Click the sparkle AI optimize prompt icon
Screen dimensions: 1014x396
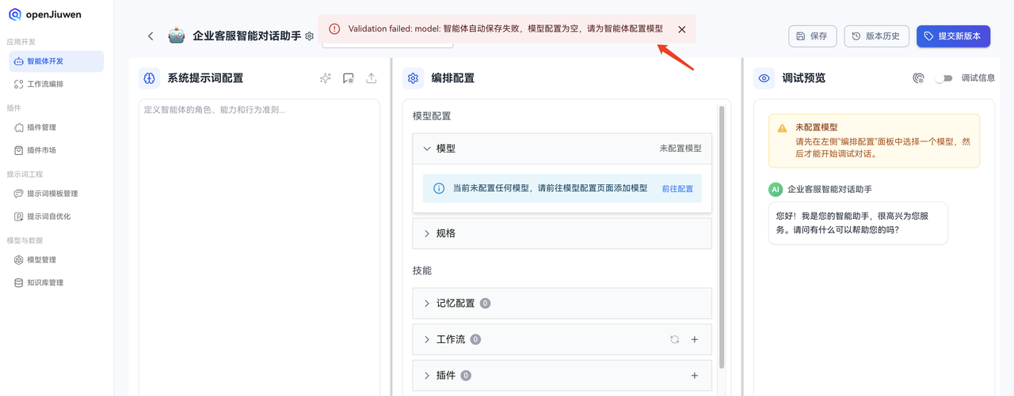326,78
